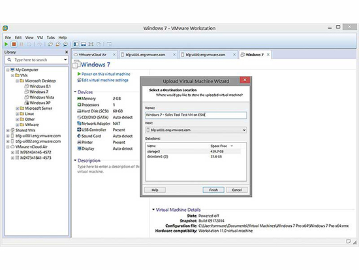The height and width of the screenshot is (270, 359).
Task: Click the Help button in wizard
Action: (x=155, y=190)
